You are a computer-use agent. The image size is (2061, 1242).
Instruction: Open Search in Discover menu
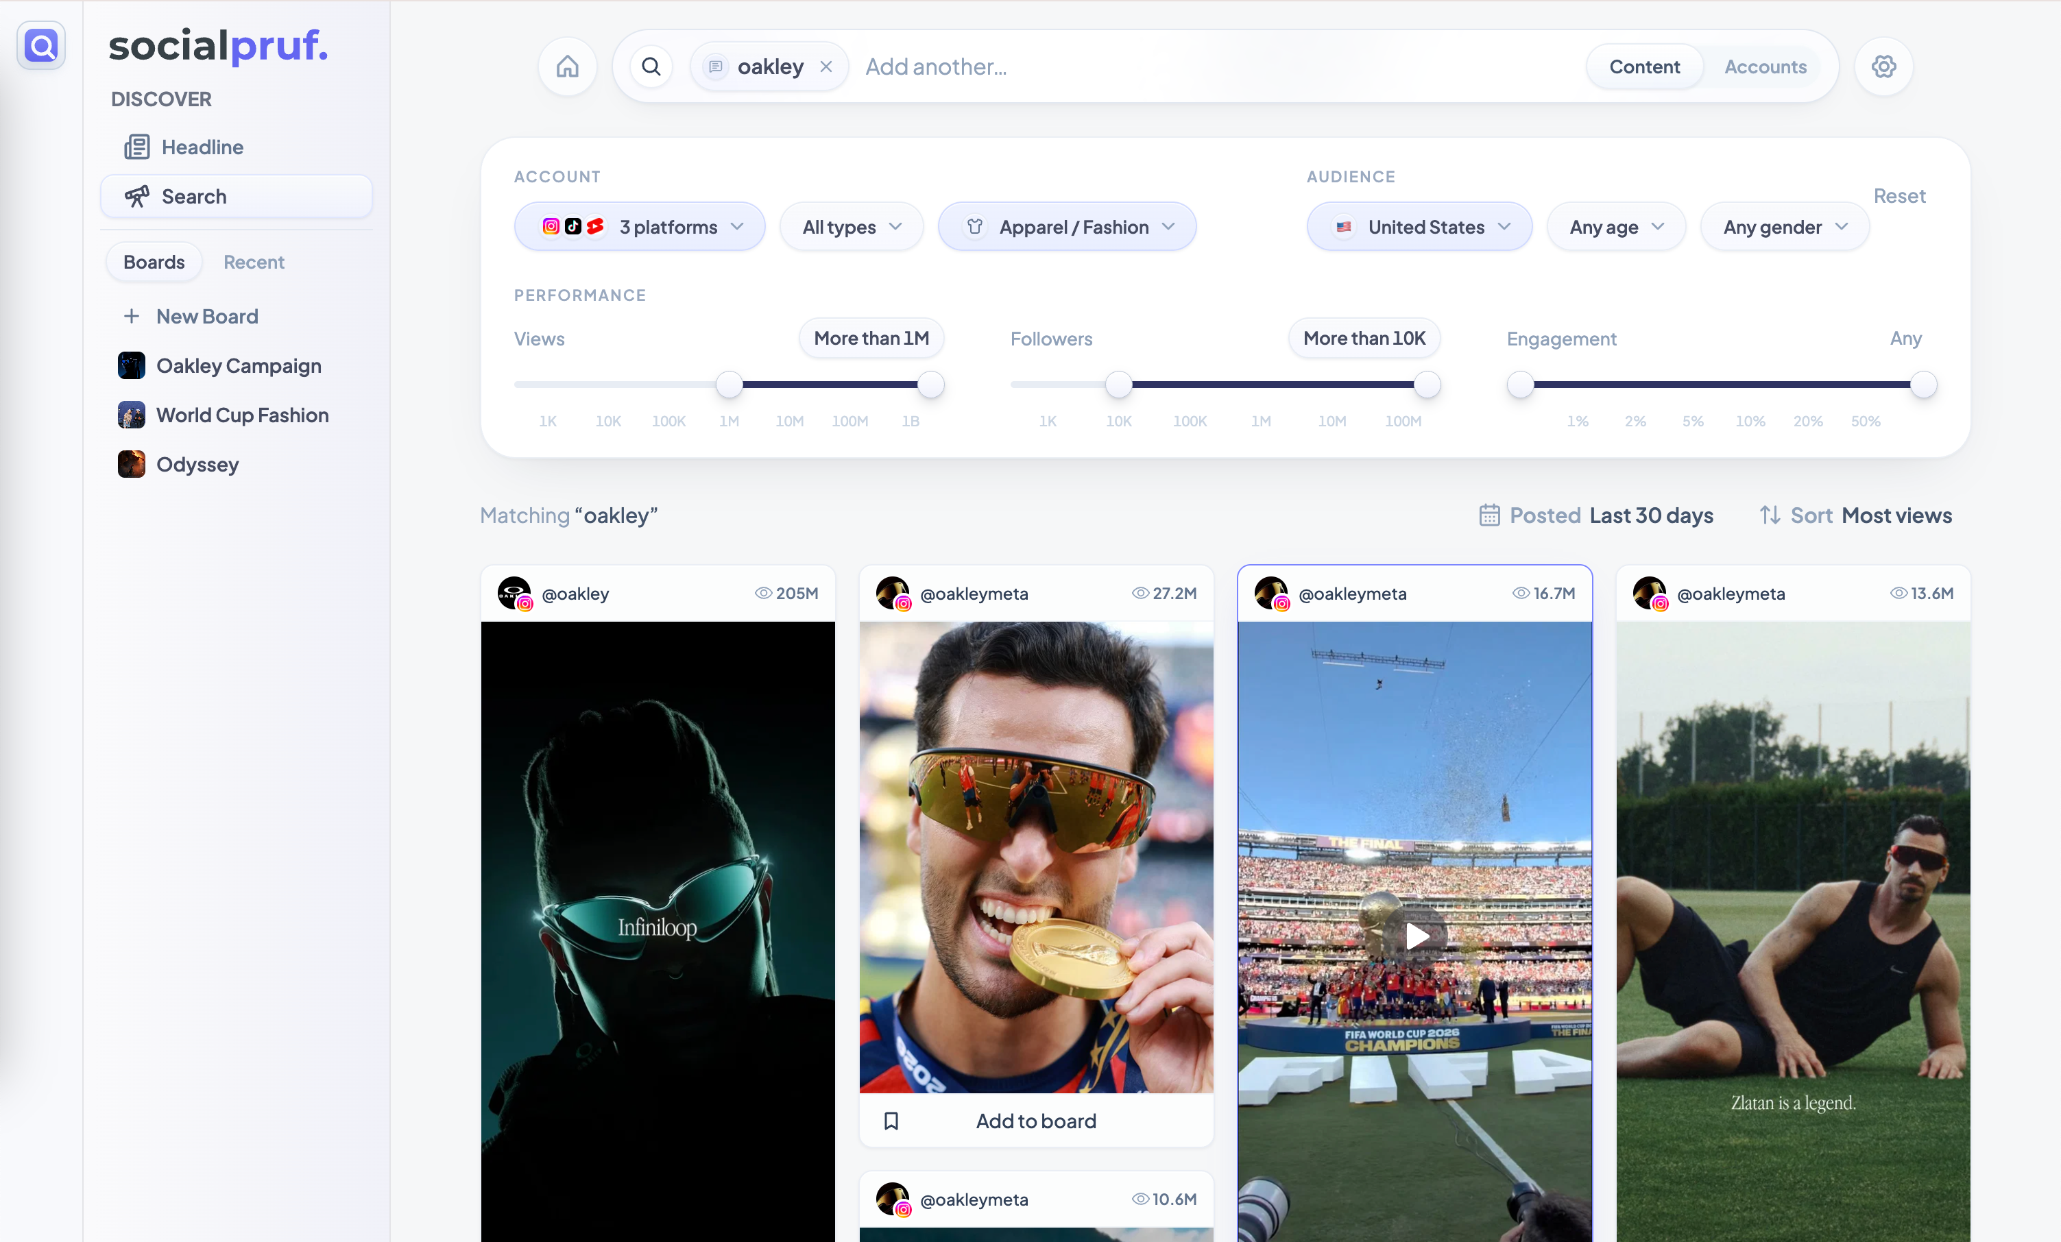coord(237,197)
